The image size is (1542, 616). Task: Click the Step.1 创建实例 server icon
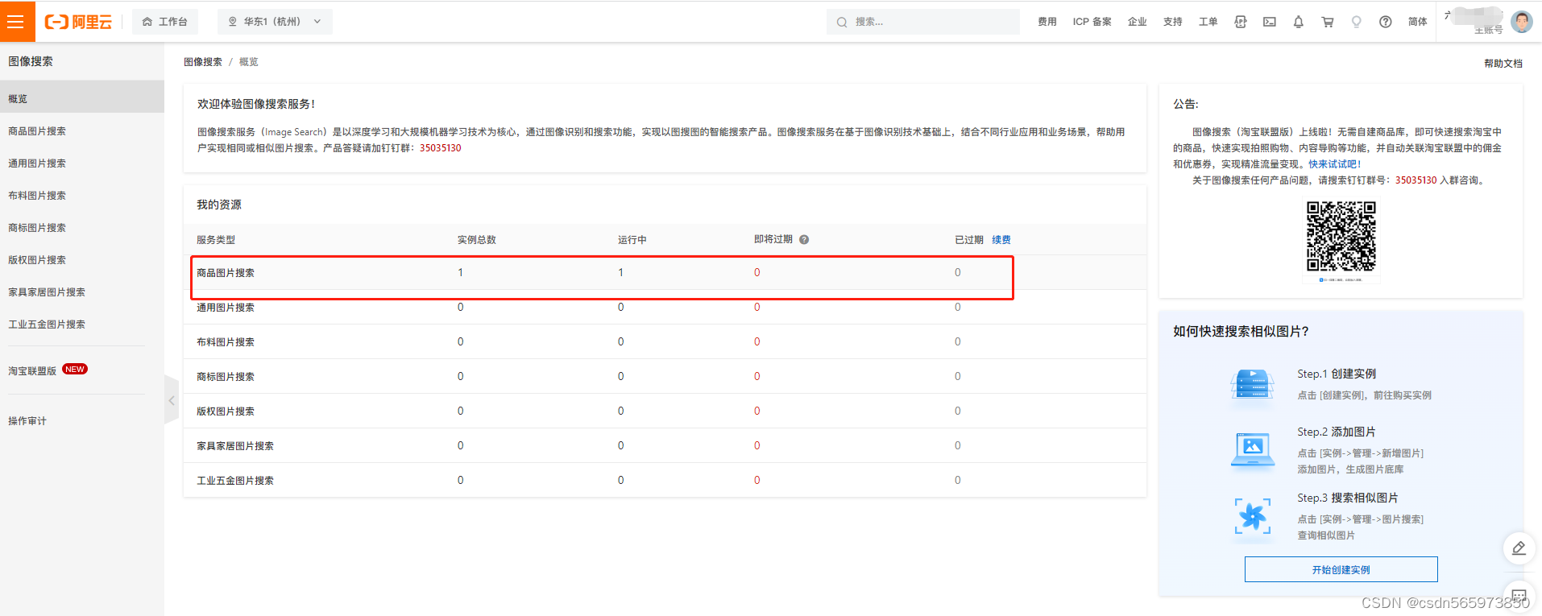(x=1253, y=384)
